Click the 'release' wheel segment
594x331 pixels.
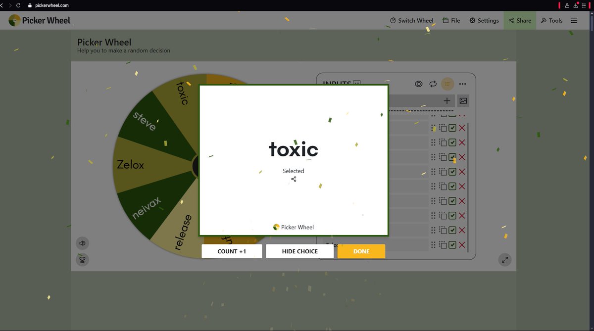coord(182,233)
